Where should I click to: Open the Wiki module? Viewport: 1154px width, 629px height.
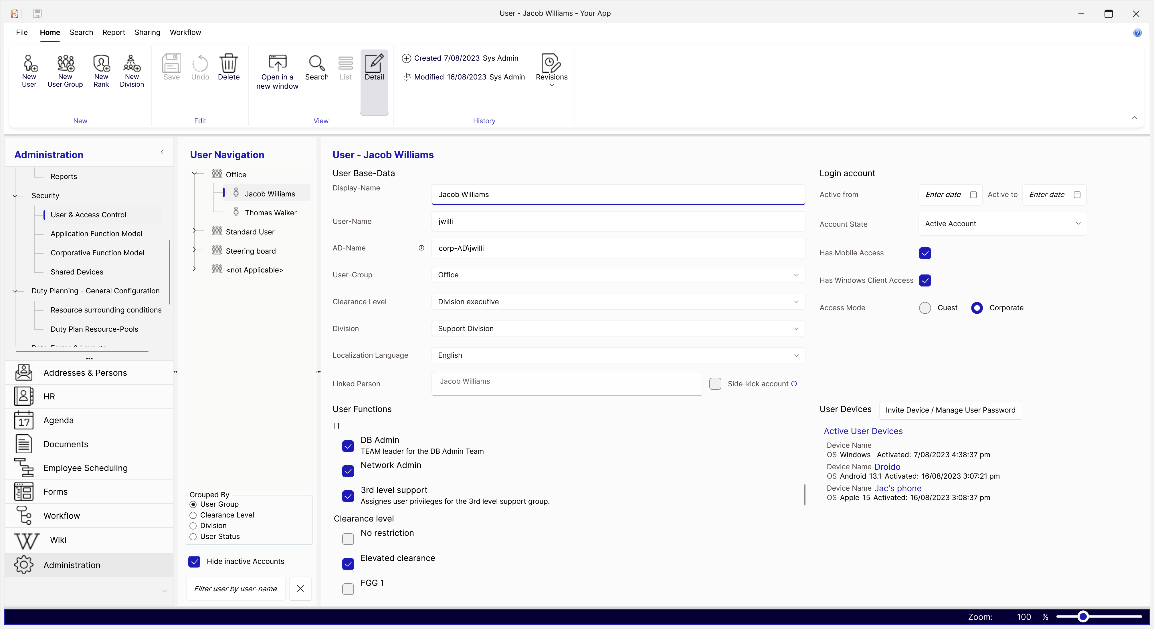pyautogui.click(x=89, y=540)
